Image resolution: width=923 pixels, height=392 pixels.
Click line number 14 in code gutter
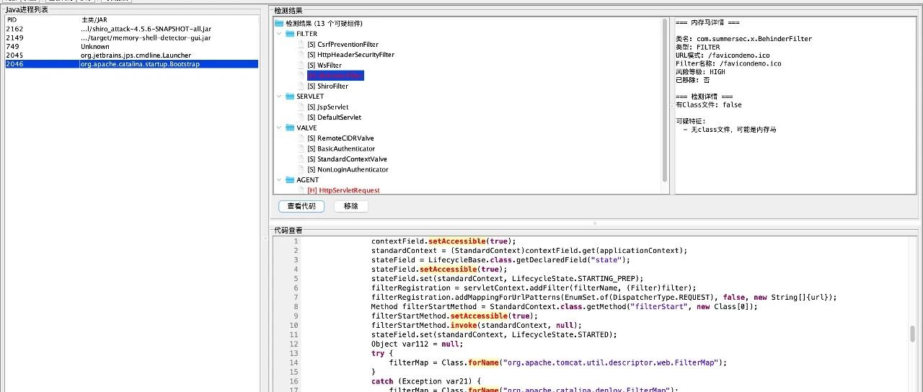[293, 363]
